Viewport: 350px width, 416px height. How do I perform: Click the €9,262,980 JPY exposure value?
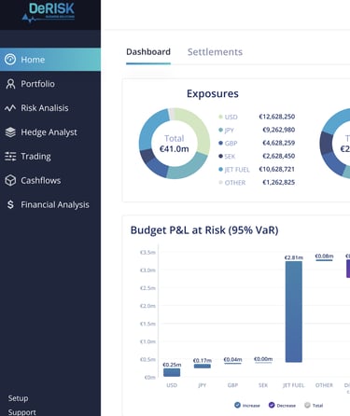(x=279, y=130)
